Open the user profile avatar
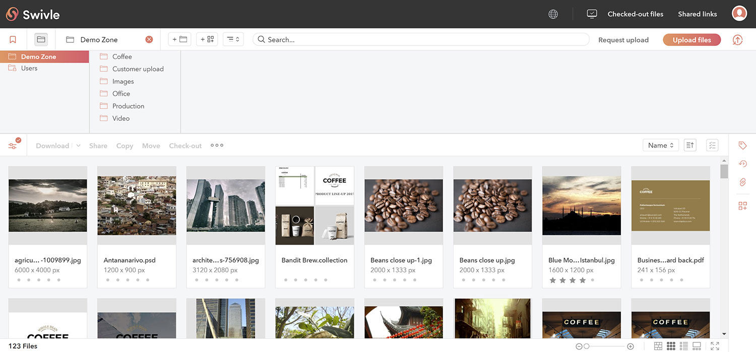756x352 pixels. [739, 14]
